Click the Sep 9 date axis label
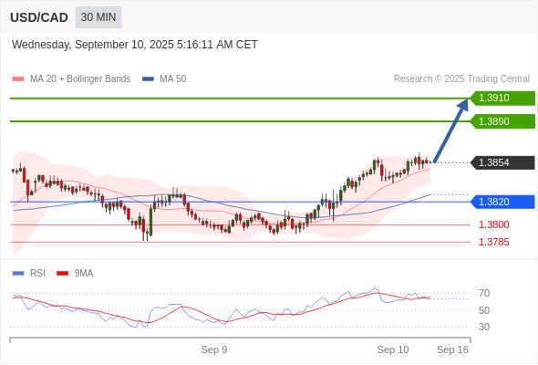This screenshot has height=365, width=538. point(214,349)
